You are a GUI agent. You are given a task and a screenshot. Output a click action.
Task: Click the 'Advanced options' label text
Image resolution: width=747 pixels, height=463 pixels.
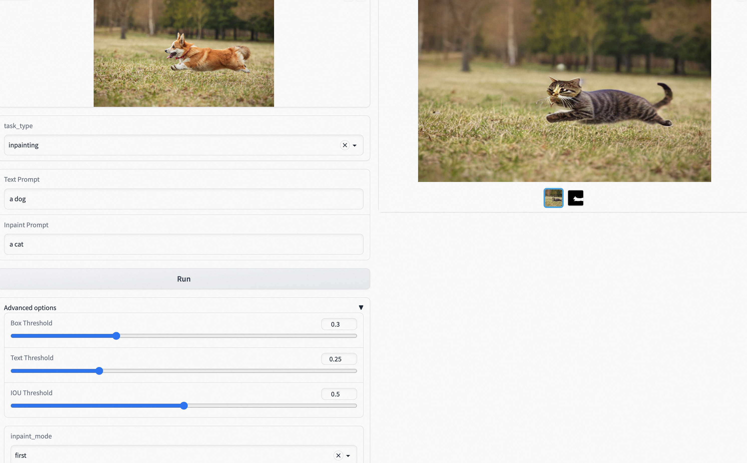pos(30,308)
